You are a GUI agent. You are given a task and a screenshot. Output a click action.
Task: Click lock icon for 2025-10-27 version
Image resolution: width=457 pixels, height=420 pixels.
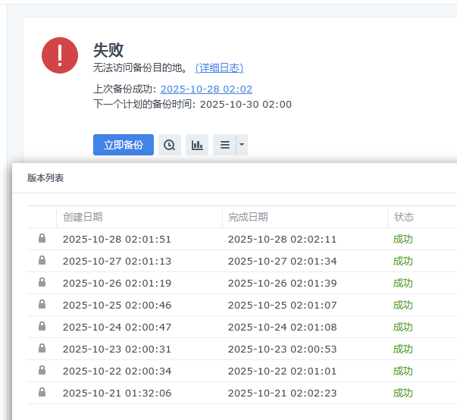tap(42, 261)
